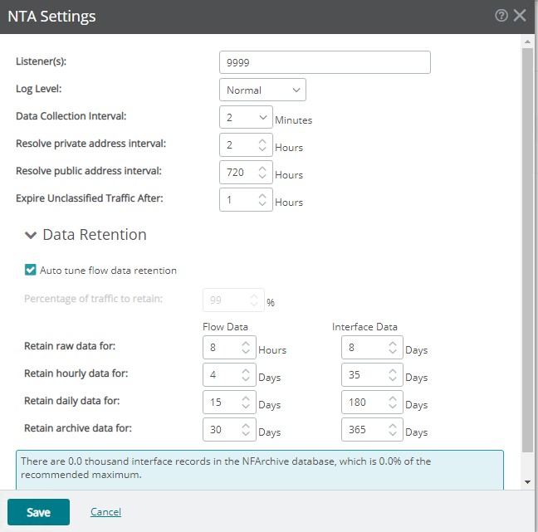Viewport: 538px width, 532px height.
Task: Click the Flow Data column header
Action: 225,326
